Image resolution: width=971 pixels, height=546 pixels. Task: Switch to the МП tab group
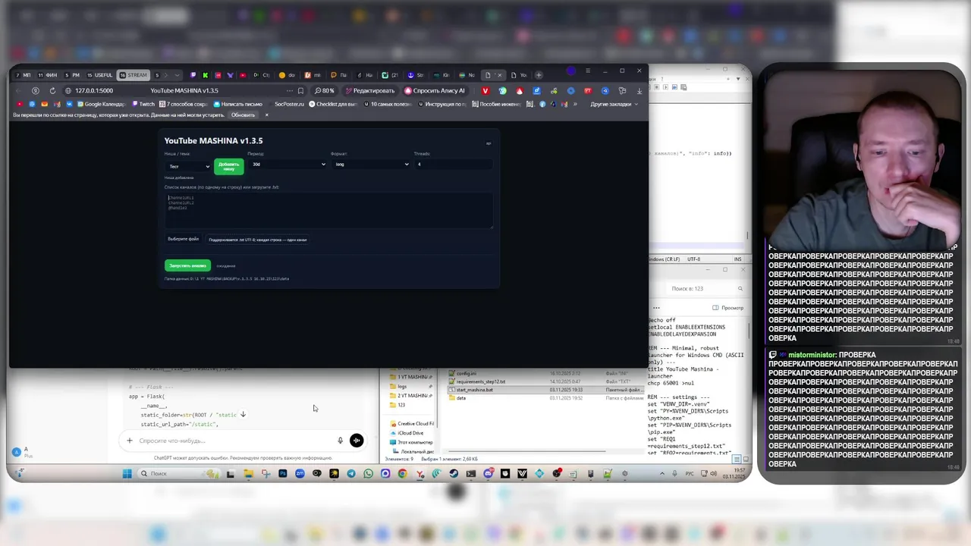point(24,75)
